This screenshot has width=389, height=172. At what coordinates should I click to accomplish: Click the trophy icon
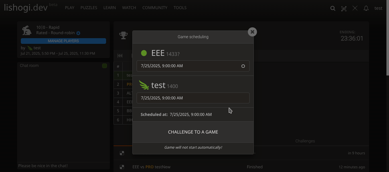coord(123,36)
